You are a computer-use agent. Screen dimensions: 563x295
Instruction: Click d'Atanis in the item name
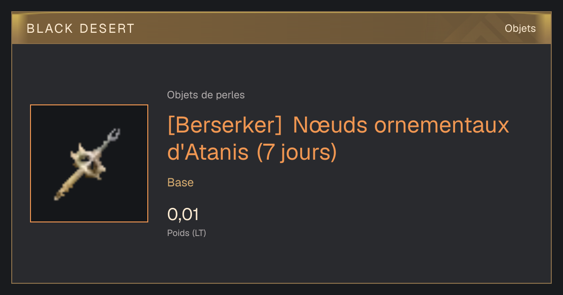click(x=208, y=153)
